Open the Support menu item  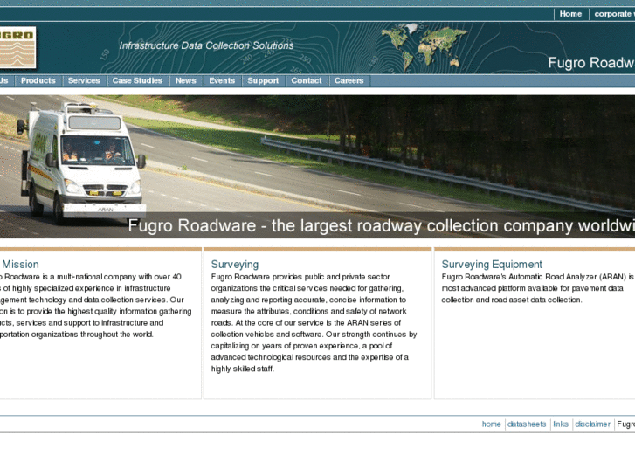(263, 80)
